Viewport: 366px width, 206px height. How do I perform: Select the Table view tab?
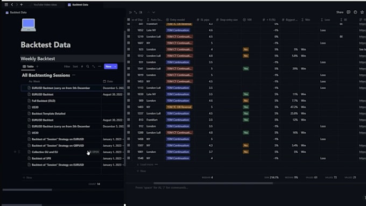pyautogui.click(x=28, y=67)
